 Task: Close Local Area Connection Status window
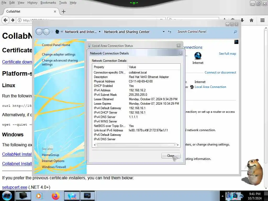[178, 46]
